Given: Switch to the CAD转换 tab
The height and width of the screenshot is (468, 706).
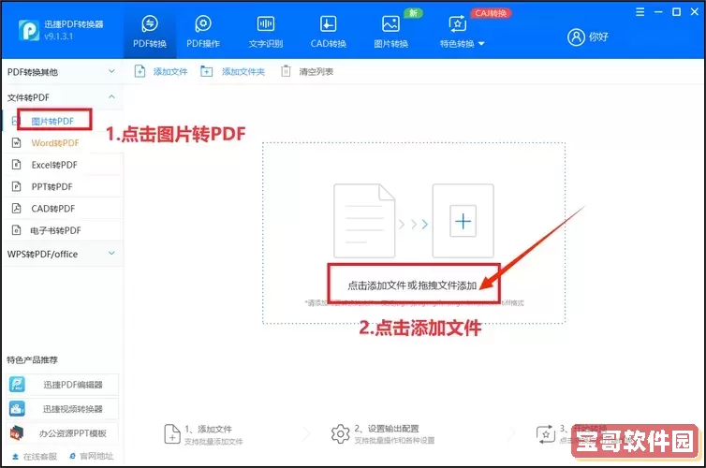Looking at the screenshot, I should point(329,32).
